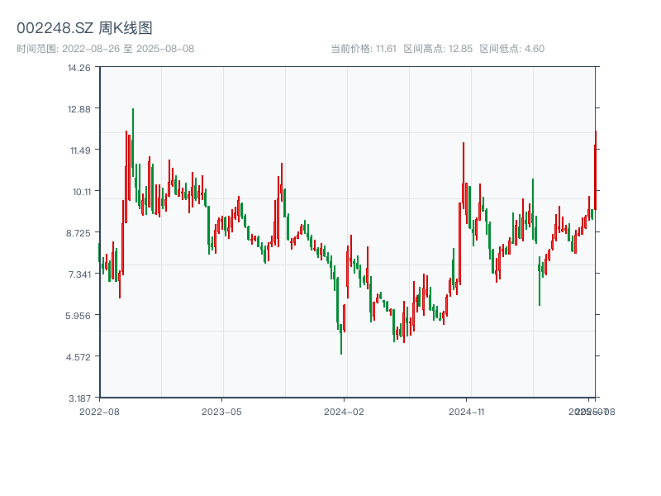Click the x-axis label 2022-08
This screenshot has height=496, width=661.
(x=99, y=412)
